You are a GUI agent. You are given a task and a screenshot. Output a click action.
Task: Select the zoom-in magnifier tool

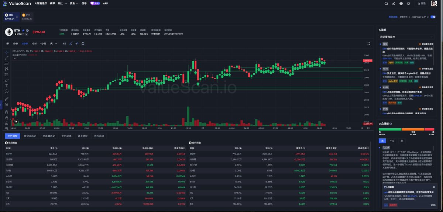coord(7,104)
